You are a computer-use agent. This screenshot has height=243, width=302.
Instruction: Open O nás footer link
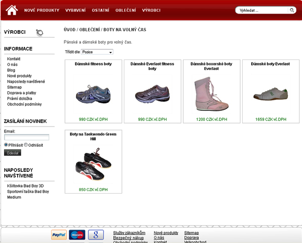coord(159,237)
